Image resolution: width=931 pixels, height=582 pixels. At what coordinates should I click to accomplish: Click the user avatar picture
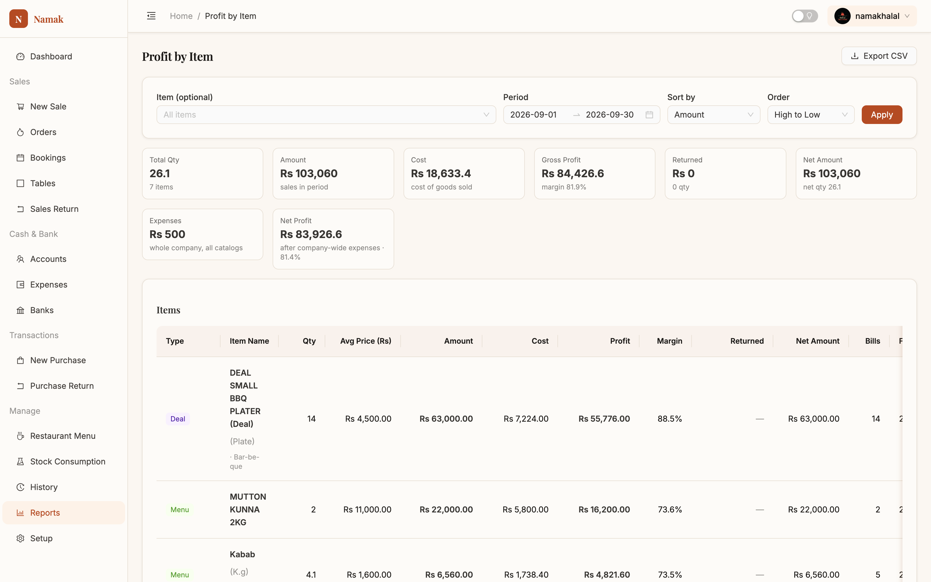pyautogui.click(x=842, y=16)
